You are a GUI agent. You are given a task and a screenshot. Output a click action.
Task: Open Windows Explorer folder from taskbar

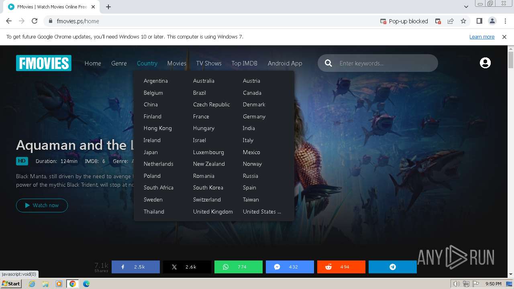(x=45, y=284)
